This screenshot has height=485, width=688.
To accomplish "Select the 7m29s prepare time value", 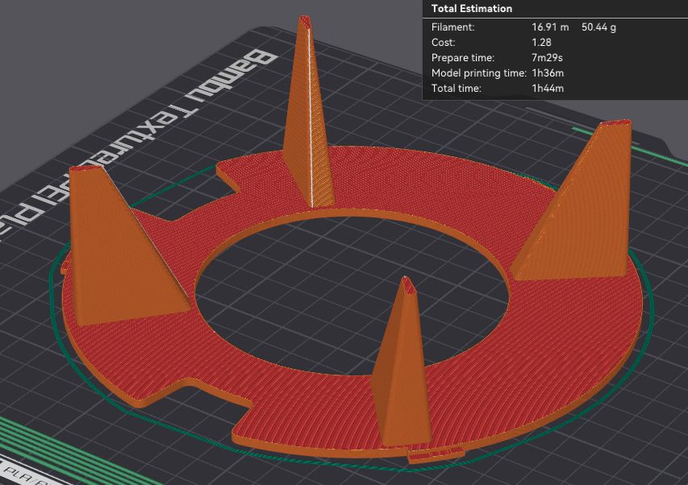I will coord(547,57).
